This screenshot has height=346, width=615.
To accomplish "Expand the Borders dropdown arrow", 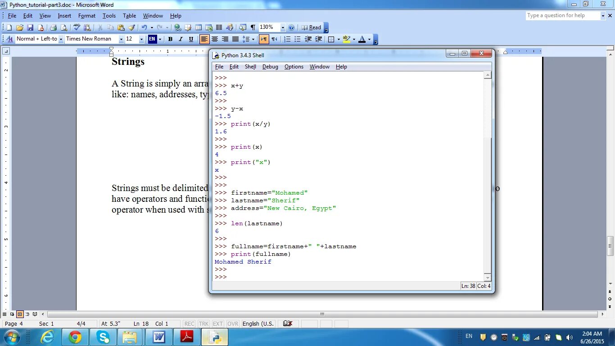I will tap(338, 39).
